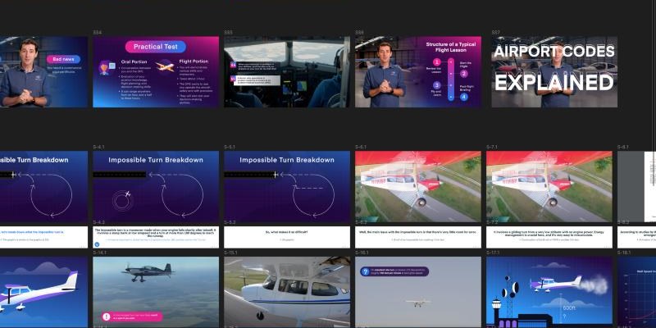Select the Bad news presenter frame
This screenshot has height=328, width=656.
43,71
